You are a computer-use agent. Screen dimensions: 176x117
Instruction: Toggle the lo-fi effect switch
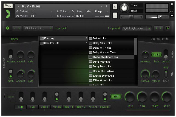coord(21,96)
